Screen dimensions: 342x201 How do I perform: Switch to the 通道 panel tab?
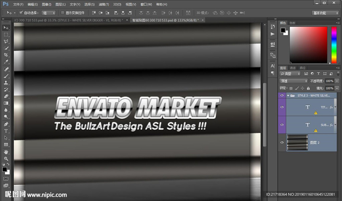pos(293,68)
